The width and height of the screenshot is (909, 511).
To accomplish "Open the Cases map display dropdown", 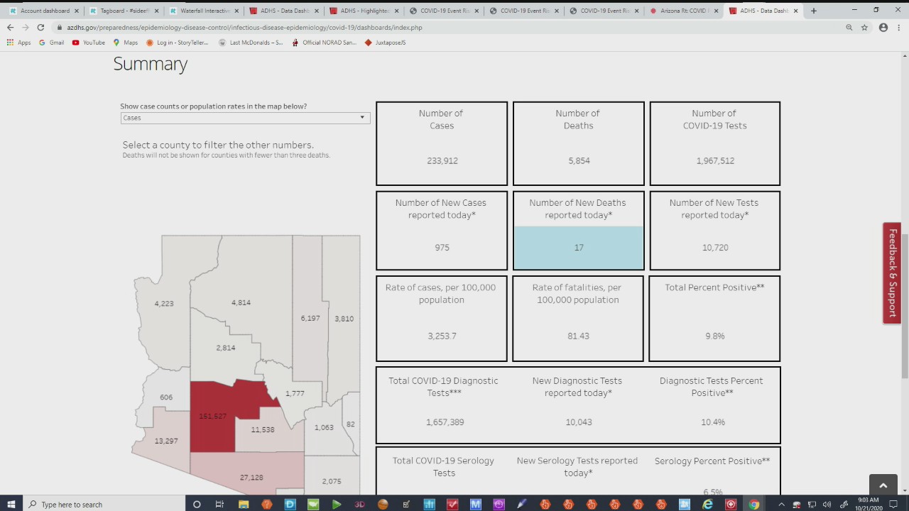I will [x=362, y=117].
